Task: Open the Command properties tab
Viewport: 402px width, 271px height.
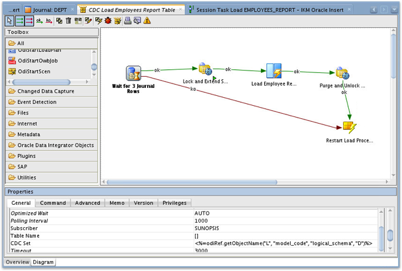Action: pyautogui.click(x=53, y=203)
